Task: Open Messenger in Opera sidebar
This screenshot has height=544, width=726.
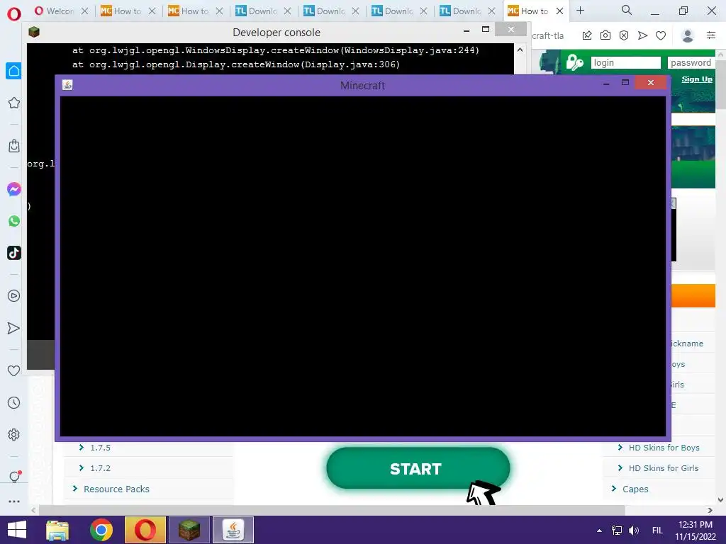Action: pos(14,189)
